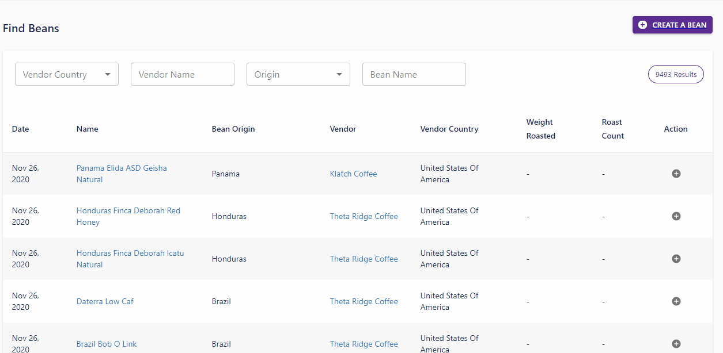Open the Vendor Country dropdown

[x=67, y=74]
